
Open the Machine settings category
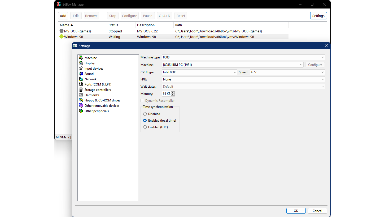tap(91, 58)
